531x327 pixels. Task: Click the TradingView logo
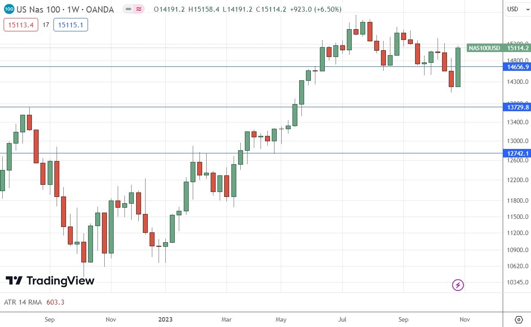50,281
